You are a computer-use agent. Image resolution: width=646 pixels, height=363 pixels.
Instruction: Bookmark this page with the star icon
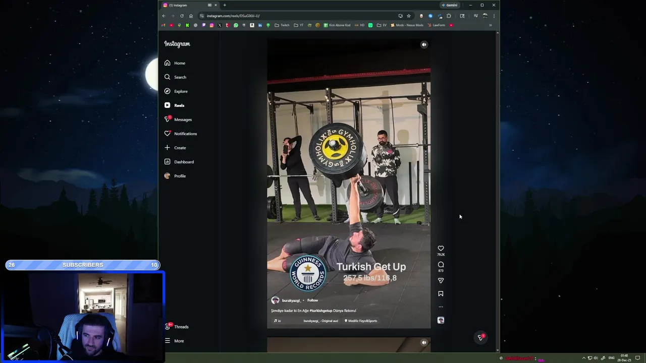pos(409,16)
